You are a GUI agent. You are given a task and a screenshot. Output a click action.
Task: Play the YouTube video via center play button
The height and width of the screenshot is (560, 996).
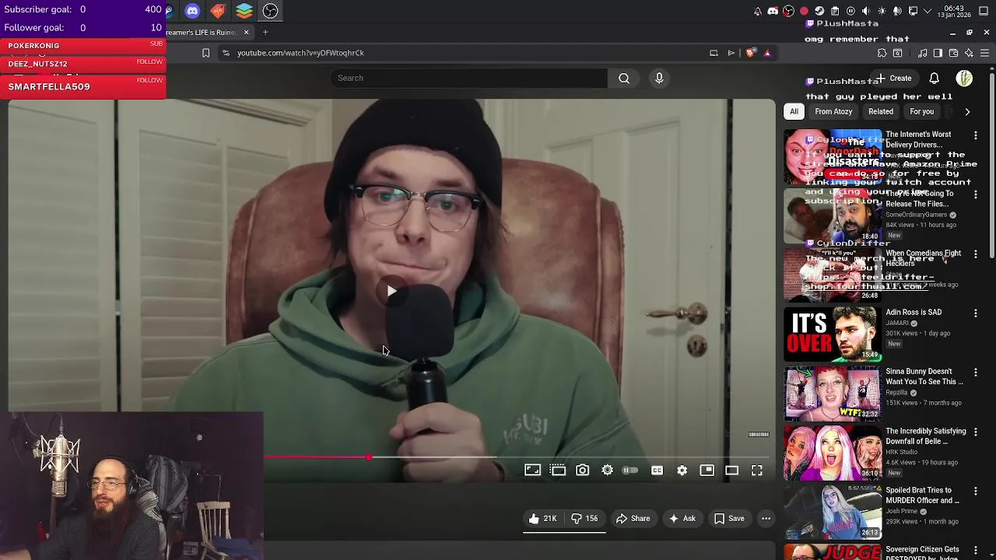click(x=391, y=292)
